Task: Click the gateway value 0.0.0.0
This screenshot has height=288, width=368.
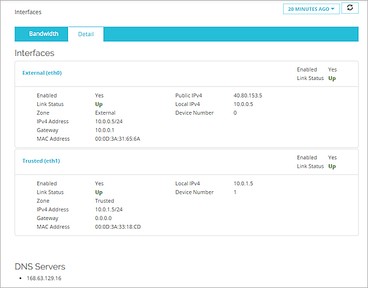Action: (x=104, y=218)
